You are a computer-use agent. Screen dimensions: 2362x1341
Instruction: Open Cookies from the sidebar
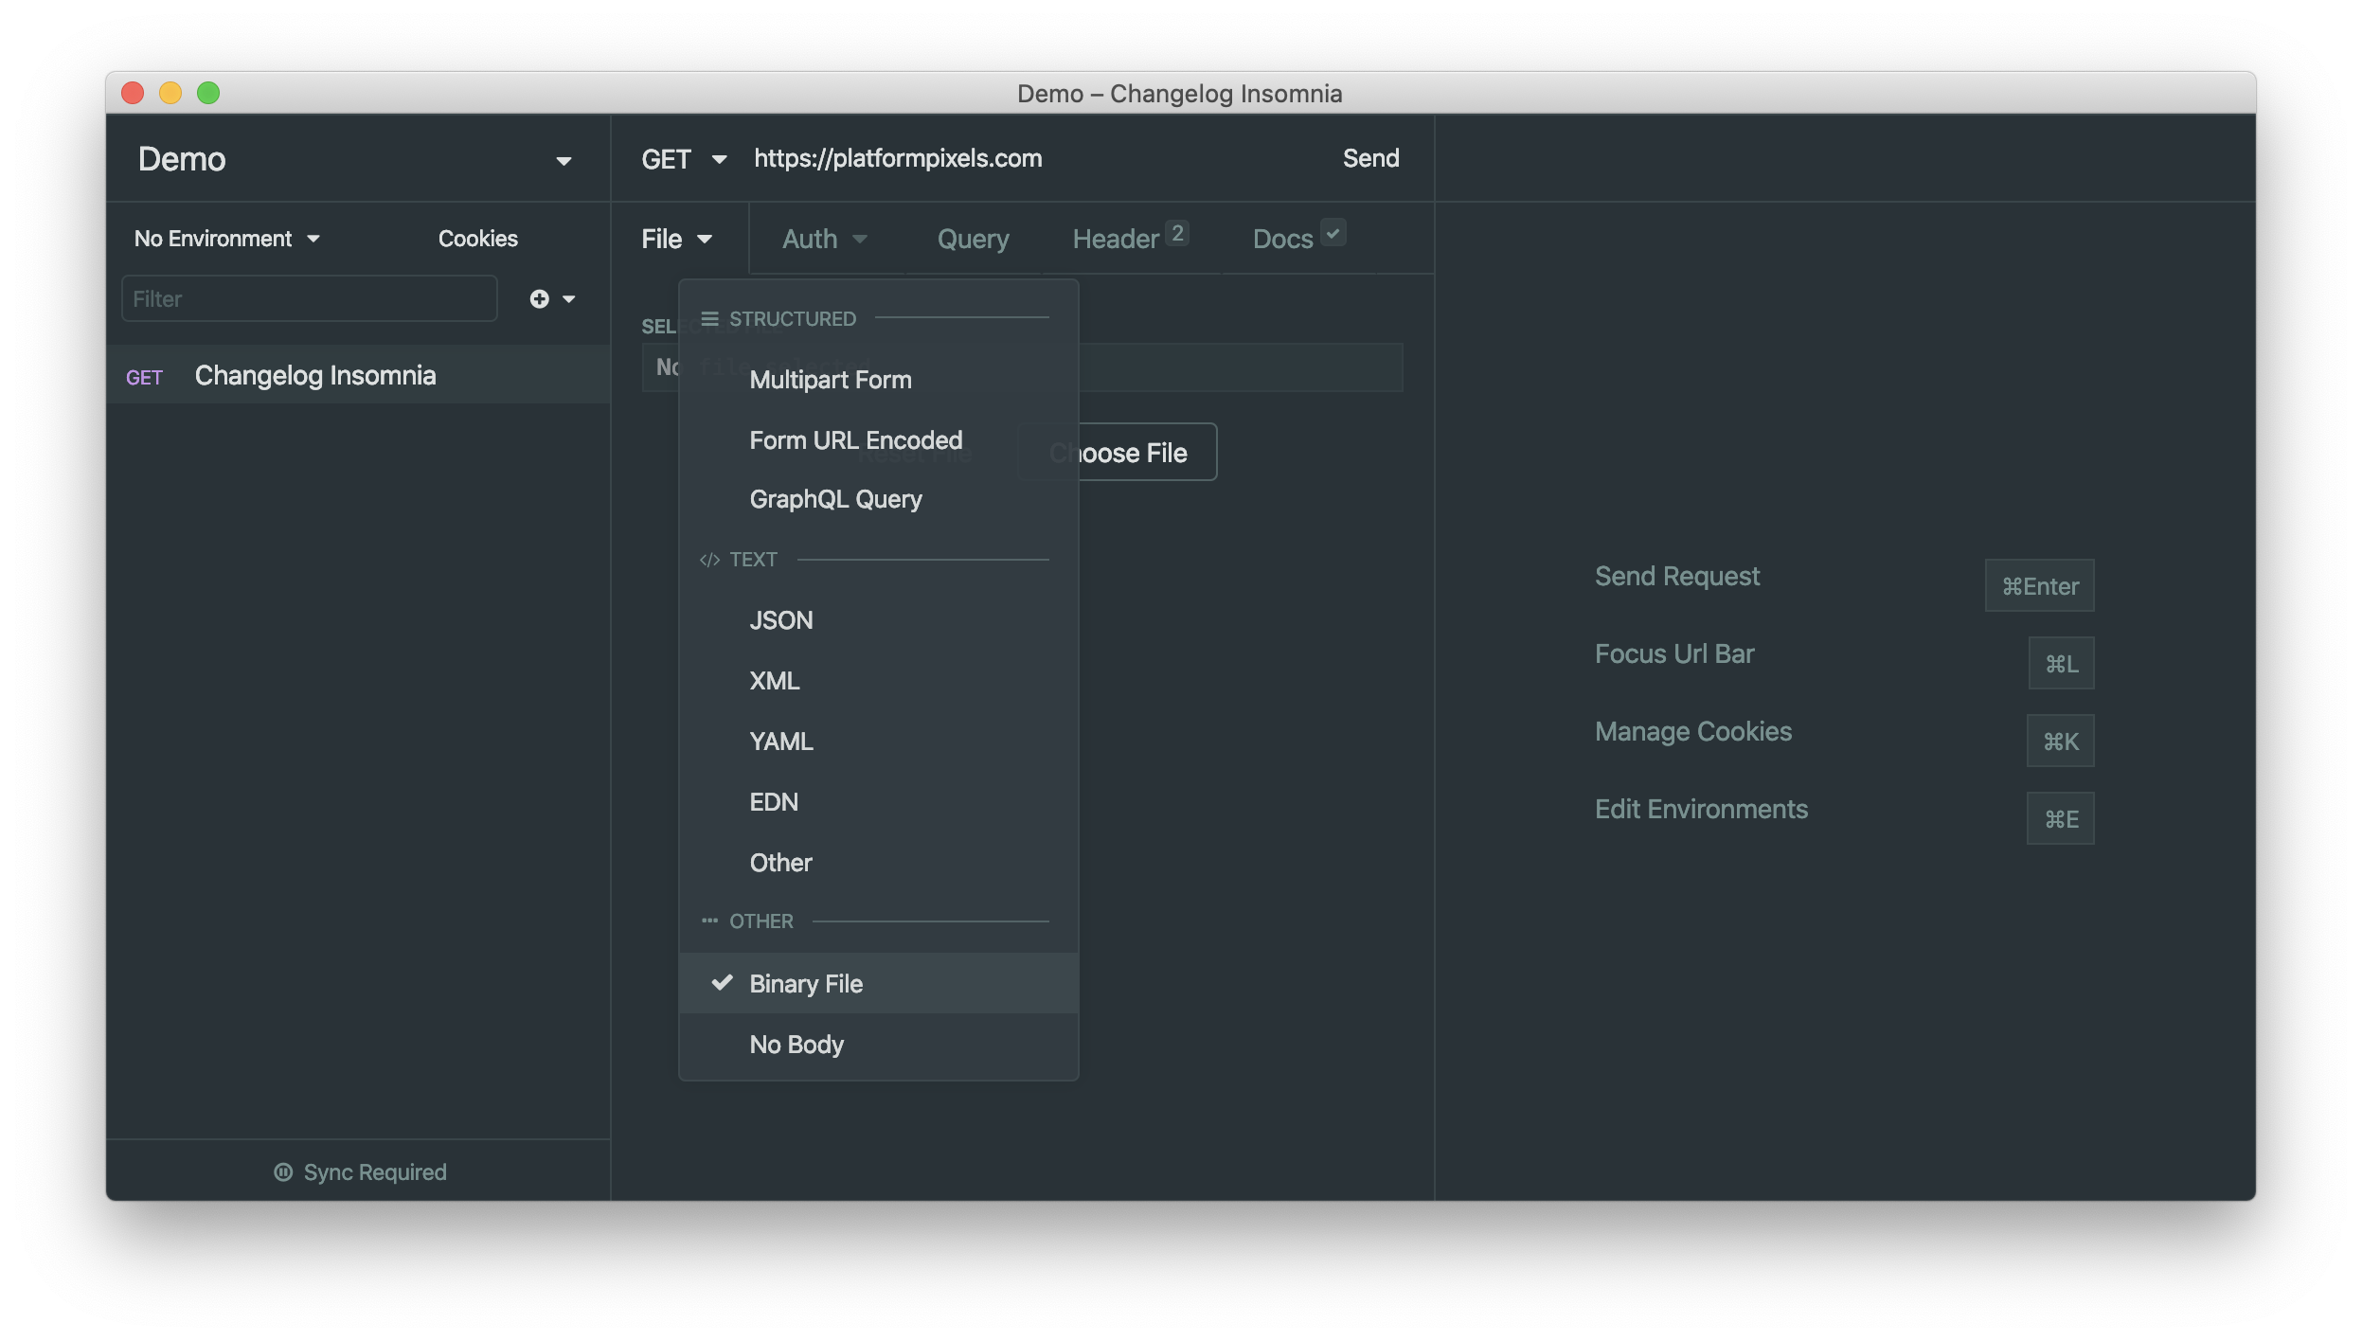point(478,238)
